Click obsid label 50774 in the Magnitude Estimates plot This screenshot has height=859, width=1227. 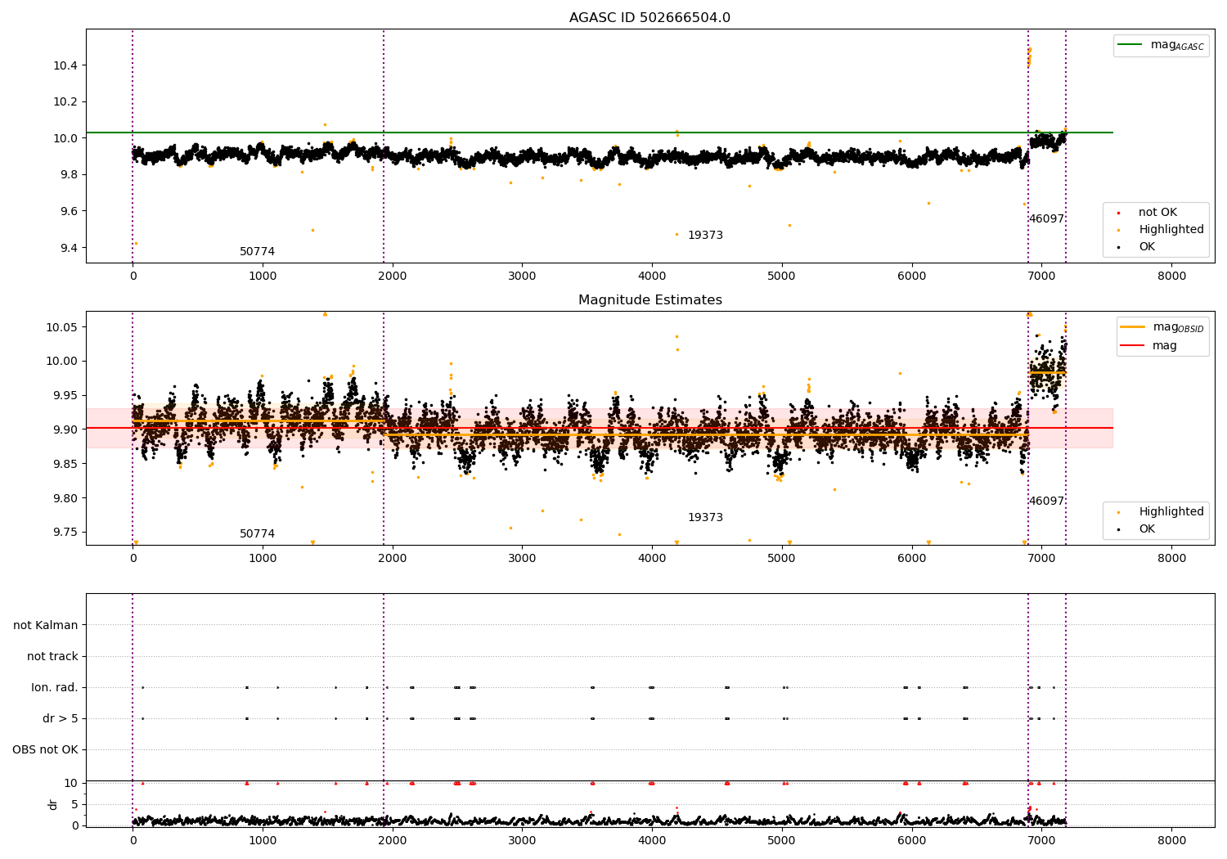(x=257, y=534)
